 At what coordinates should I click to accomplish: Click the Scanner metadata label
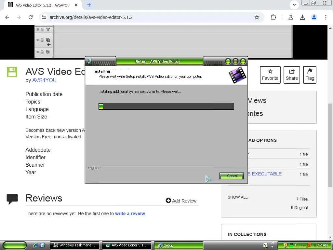(35, 165)
